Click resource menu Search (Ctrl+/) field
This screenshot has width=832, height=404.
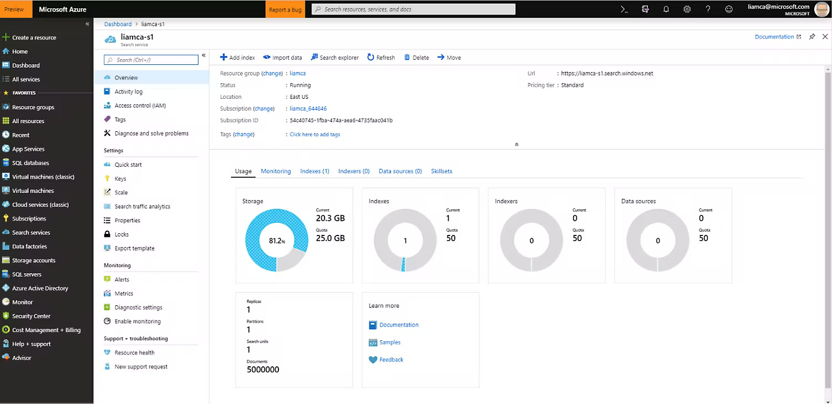point(151,60)
